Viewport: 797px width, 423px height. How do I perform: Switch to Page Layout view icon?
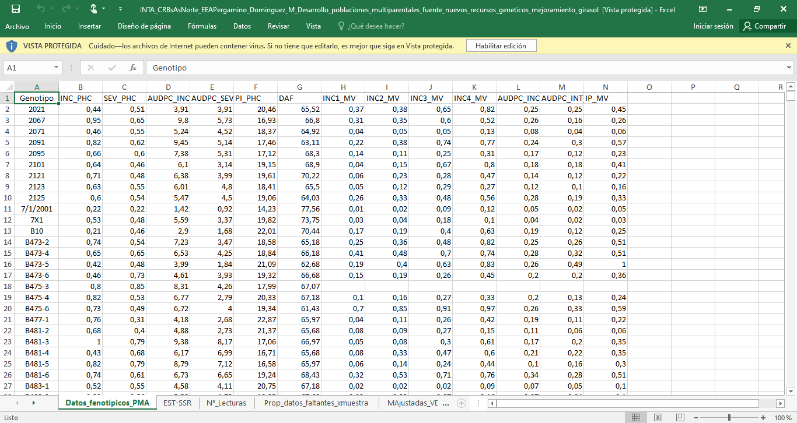(x=658, y=418)
